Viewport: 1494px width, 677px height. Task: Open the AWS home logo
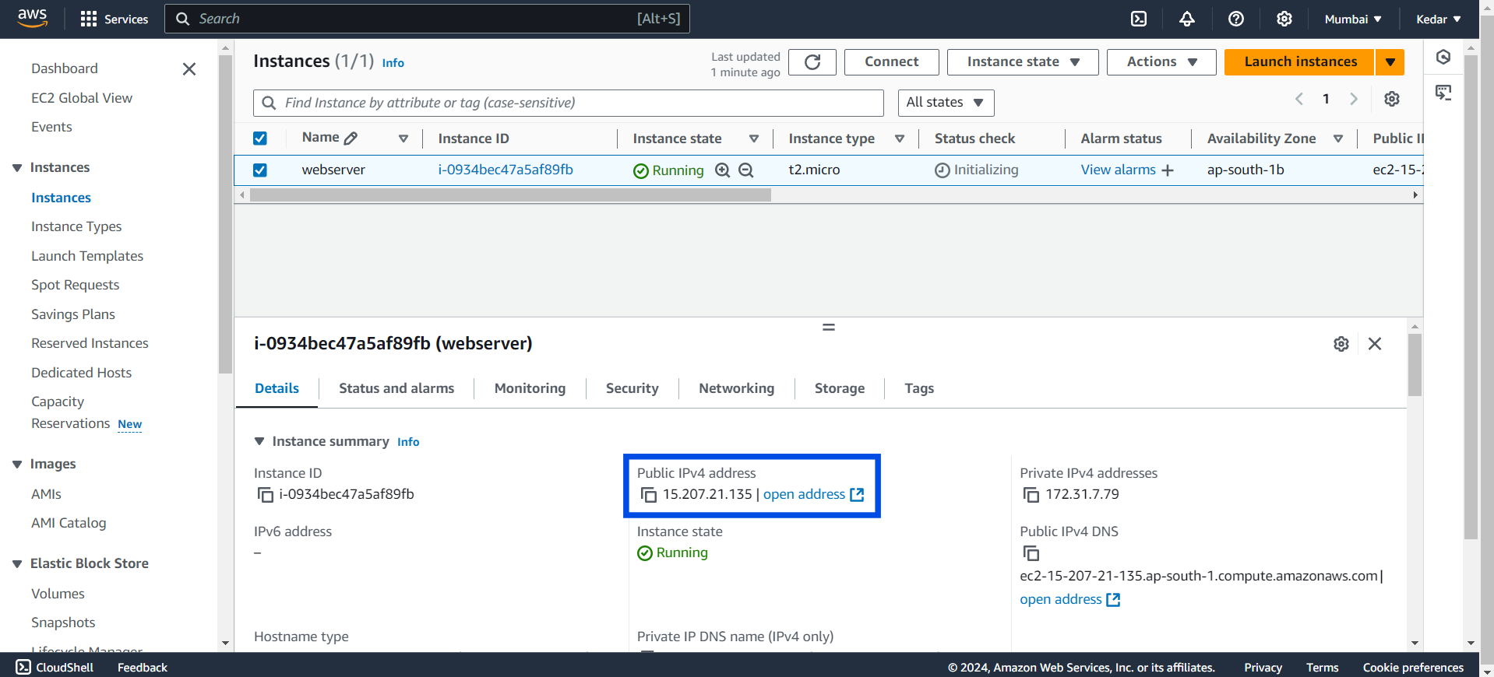tap(32, 19)
